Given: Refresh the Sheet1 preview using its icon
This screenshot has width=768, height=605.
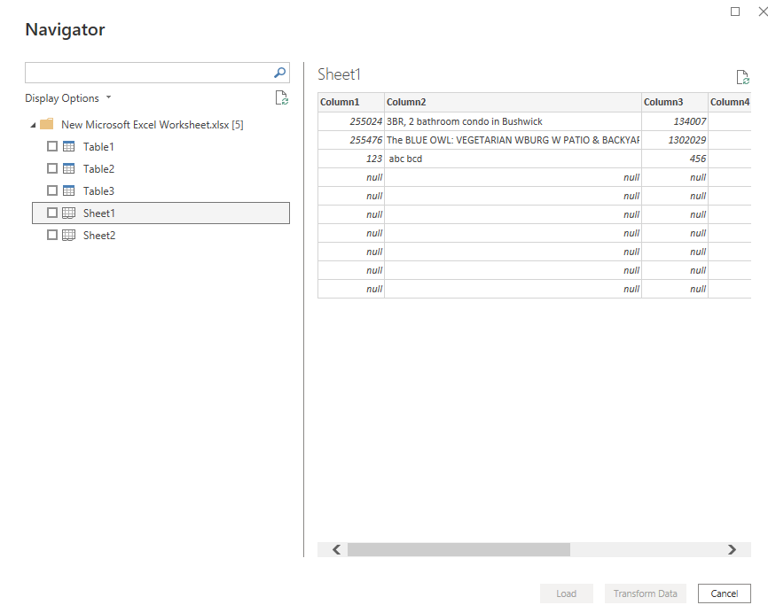Looking at the screenshot, I should (x=742, y=77).
